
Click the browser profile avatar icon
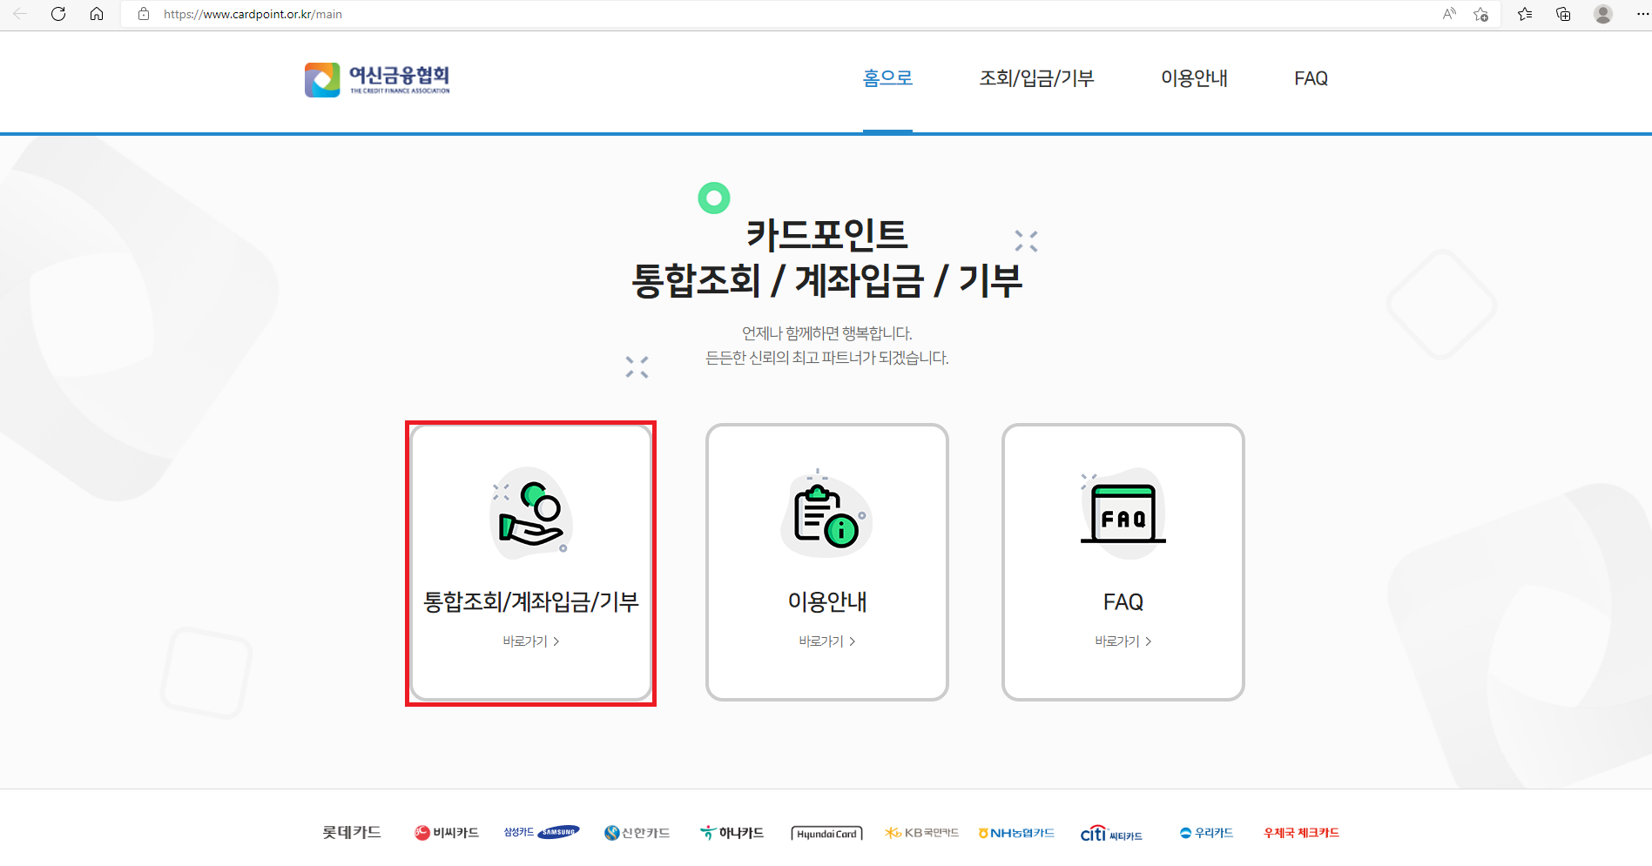(1601, 14)
